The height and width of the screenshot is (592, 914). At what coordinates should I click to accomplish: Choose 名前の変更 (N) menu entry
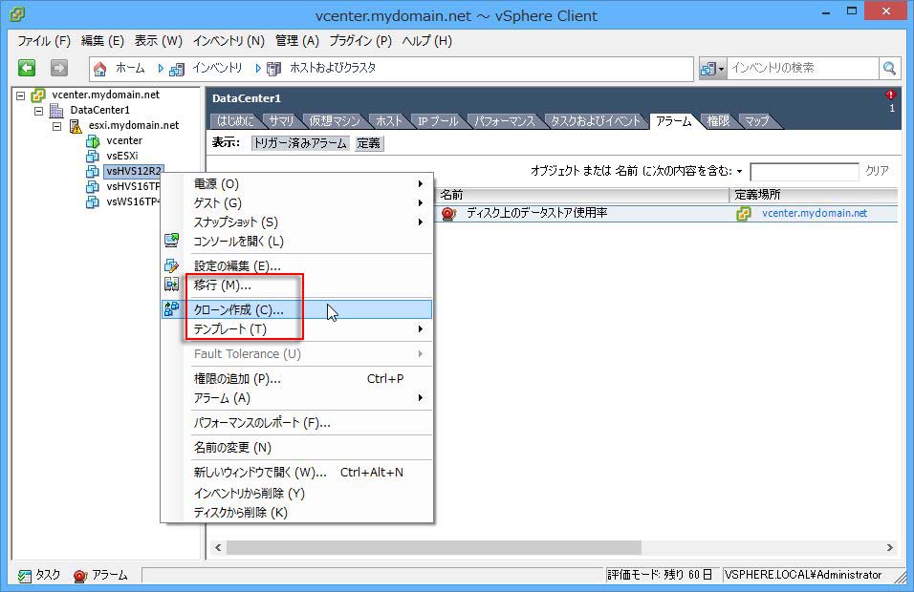coord(297,448)
